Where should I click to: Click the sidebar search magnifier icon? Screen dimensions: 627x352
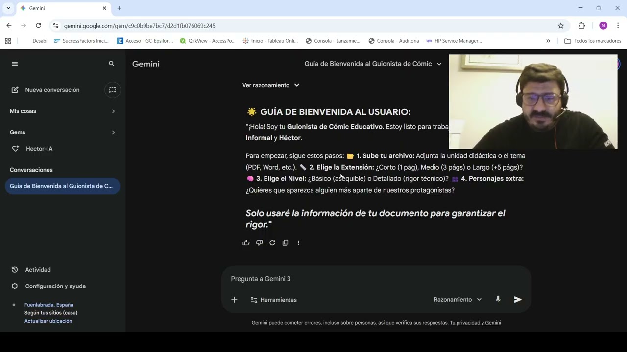(x=112, y=64)
